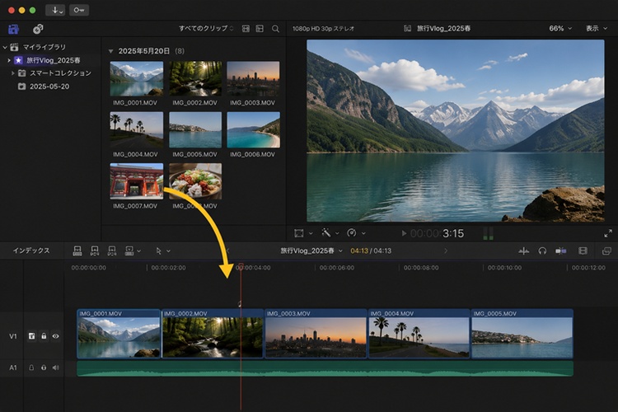Click the browser search magnifier icon
618x412 pixels.
[x=275, y=28]
